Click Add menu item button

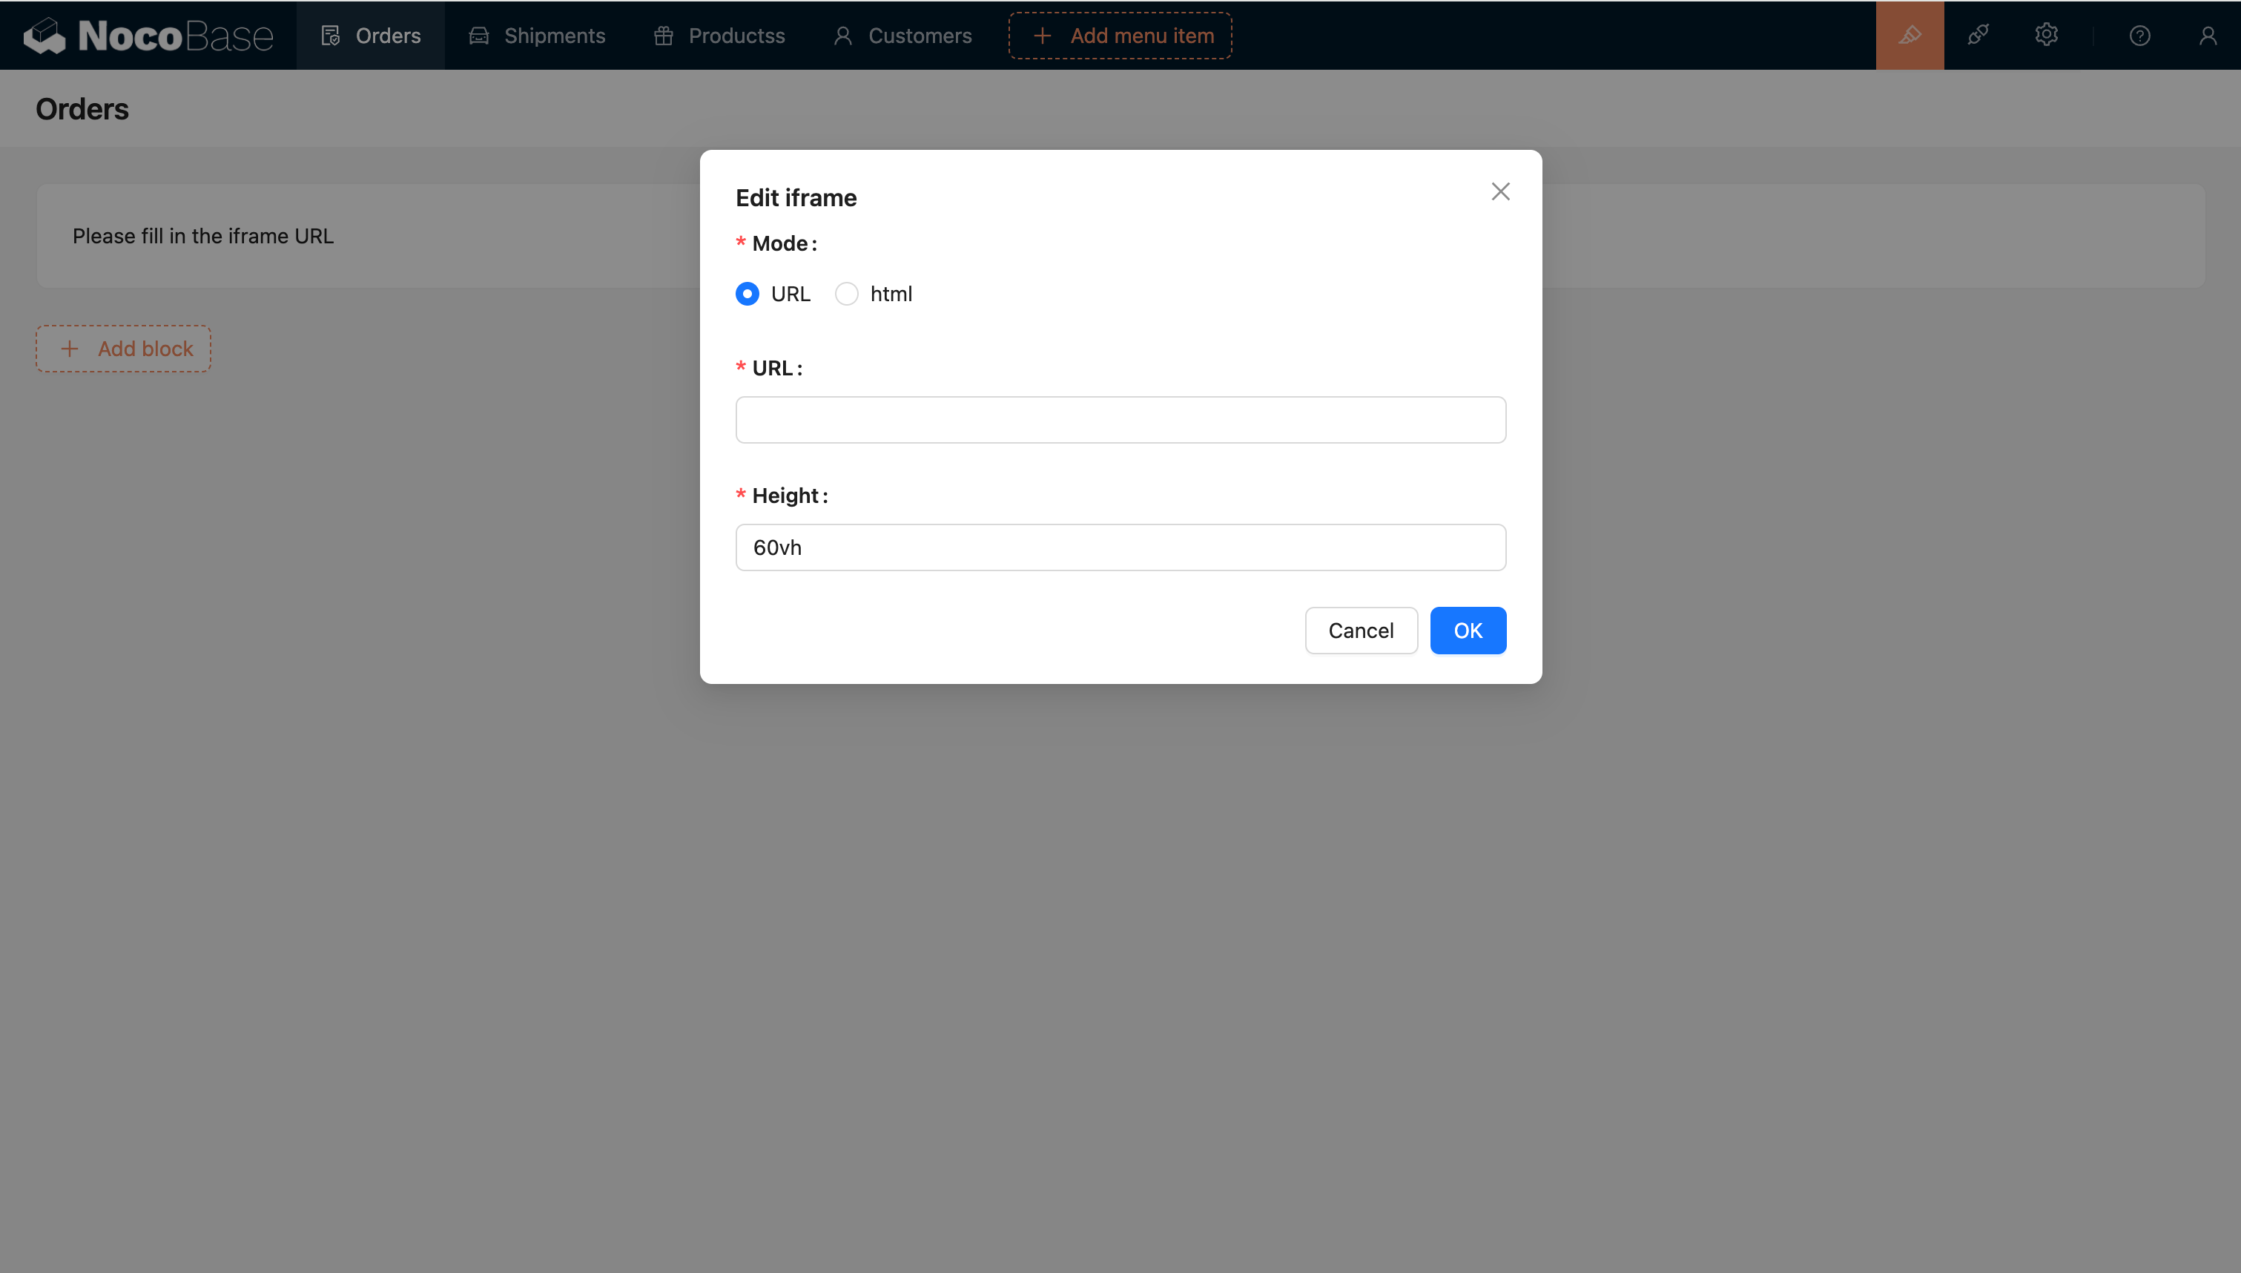click(1120, 36)
